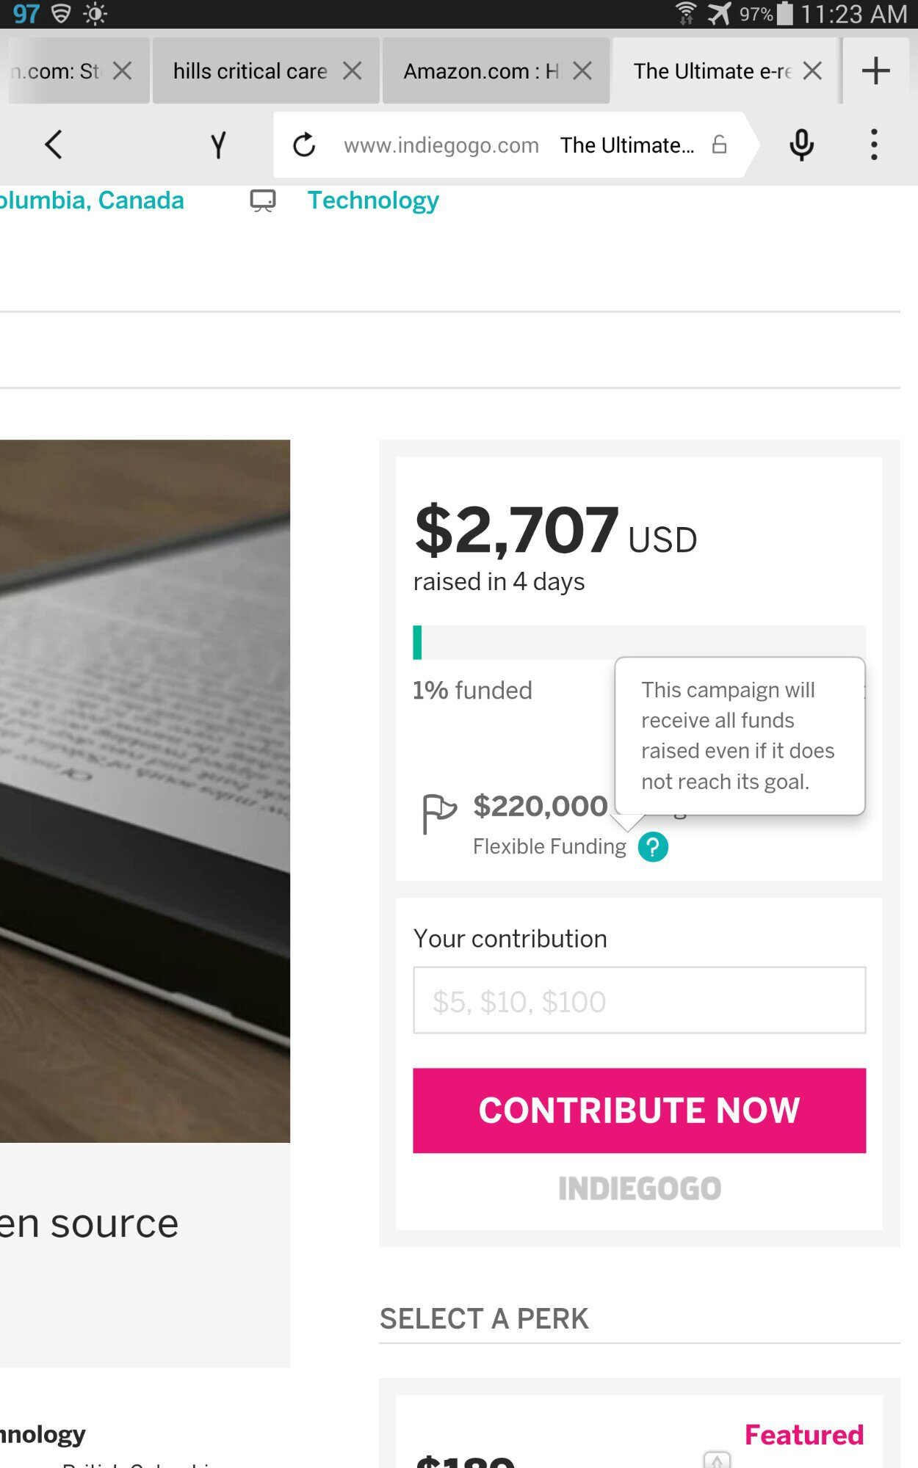Open the three-dot browser menu
918x1468 pixels.
pos(874,145)
